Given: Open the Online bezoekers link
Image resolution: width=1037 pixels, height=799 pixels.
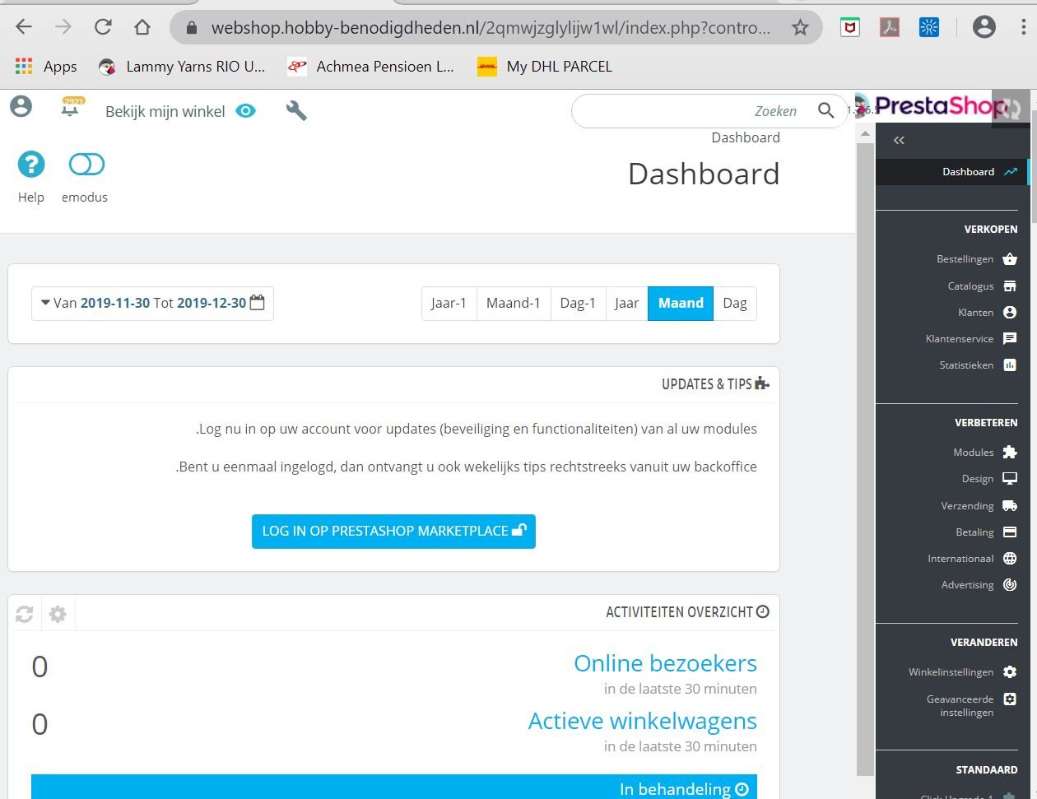Looking at the screenshot, I should (x=665, y=663).
